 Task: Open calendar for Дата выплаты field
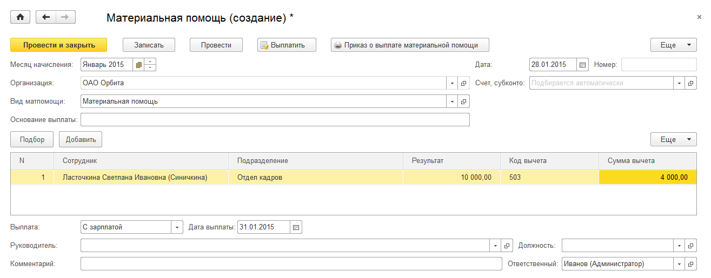[x=296, y=227]
